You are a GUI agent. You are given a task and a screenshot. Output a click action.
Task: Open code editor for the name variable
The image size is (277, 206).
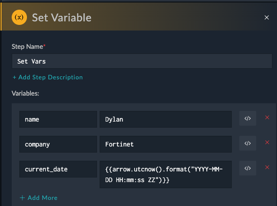pos(248,119)
